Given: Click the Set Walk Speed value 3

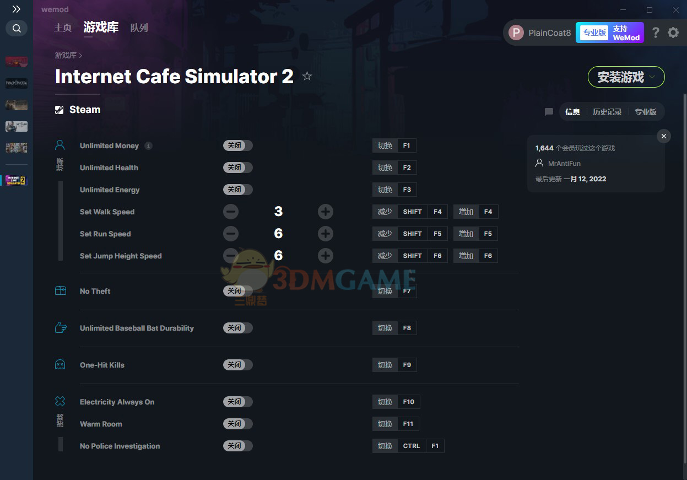Looking at the screenshot, I should coord(278,212).
